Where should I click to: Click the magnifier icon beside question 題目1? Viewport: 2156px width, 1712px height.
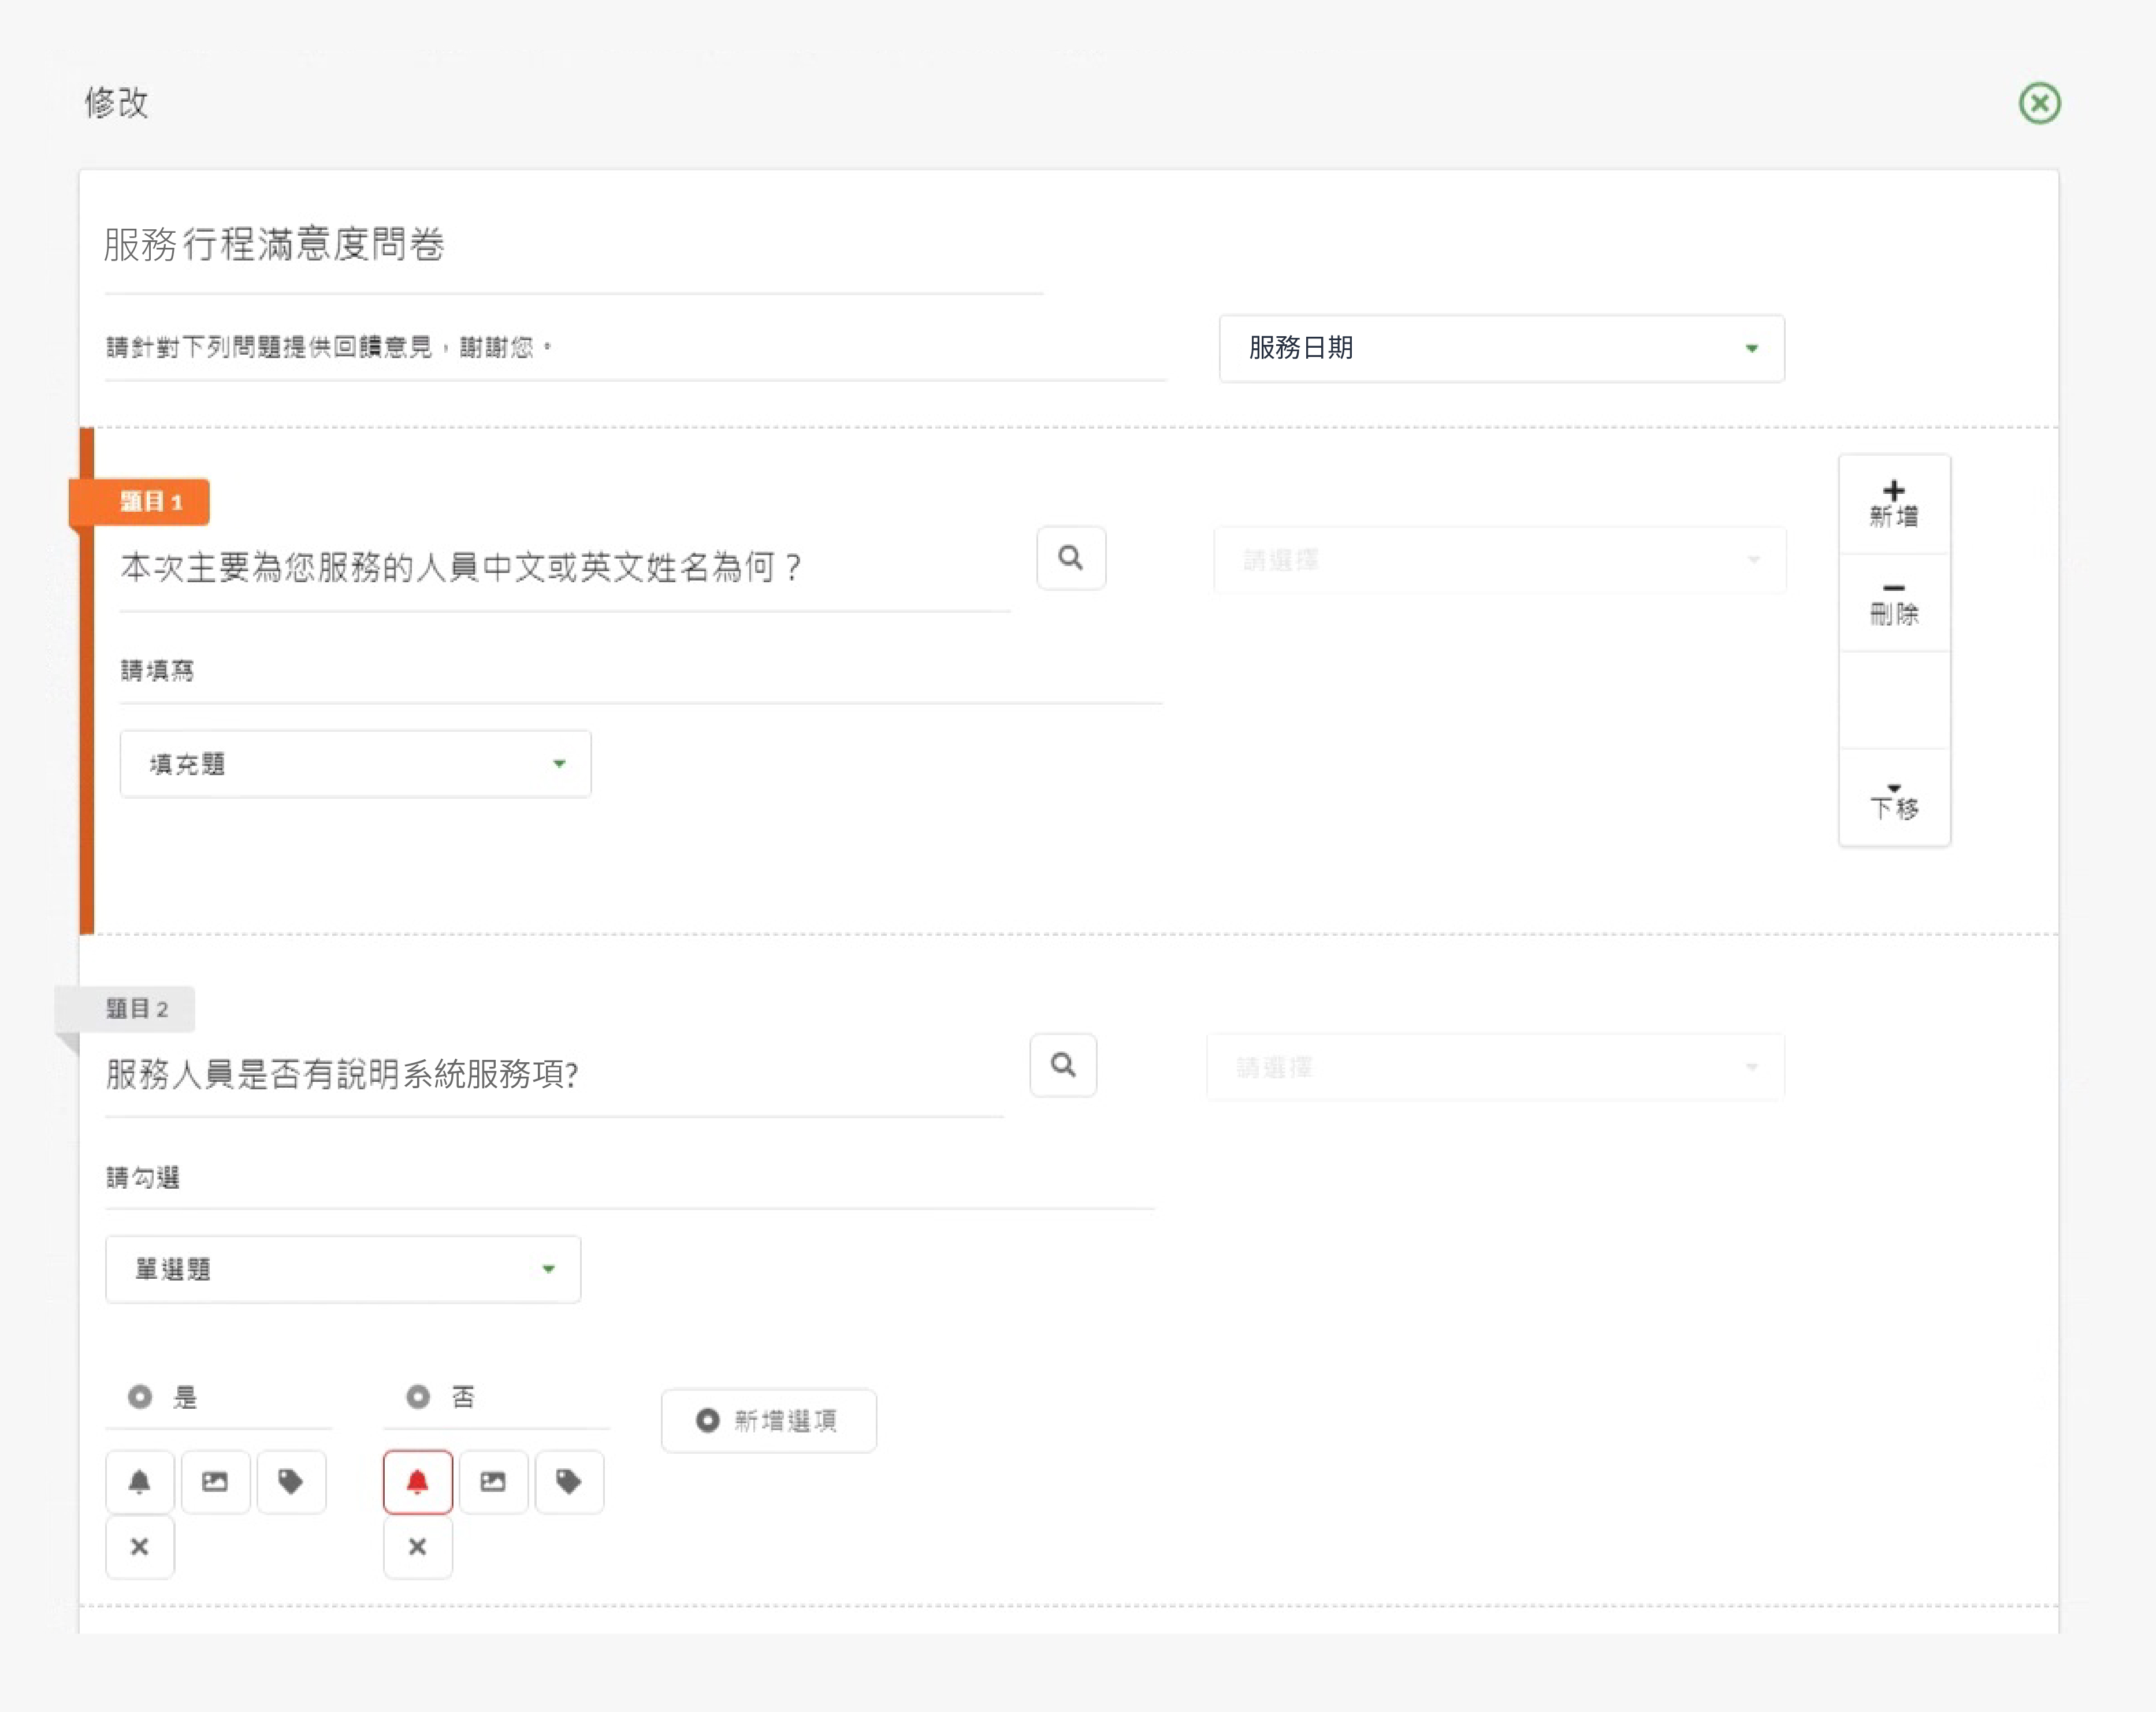[x=1070, y=558]
